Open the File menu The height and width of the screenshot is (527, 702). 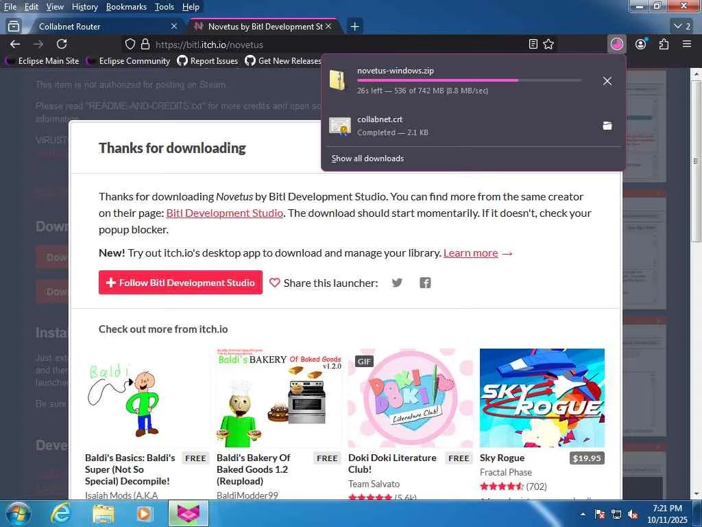[10, 7]
